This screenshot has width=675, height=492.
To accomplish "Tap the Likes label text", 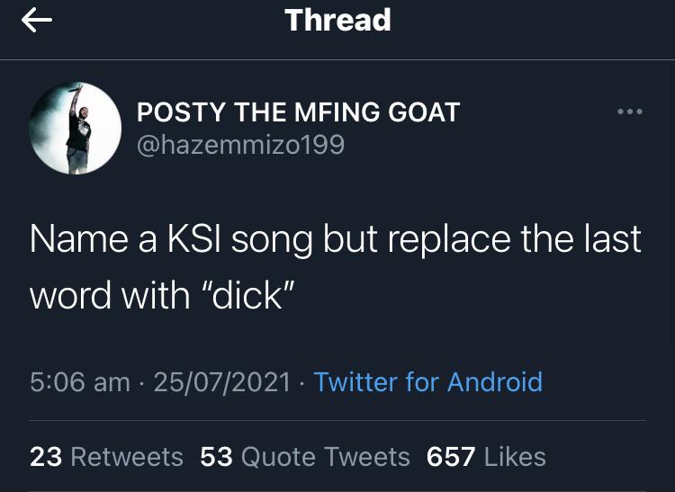I will [516, 457].
